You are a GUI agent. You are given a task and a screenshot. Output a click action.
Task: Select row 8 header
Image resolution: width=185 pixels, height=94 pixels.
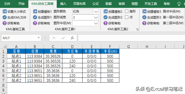click(x=3, y=85)
